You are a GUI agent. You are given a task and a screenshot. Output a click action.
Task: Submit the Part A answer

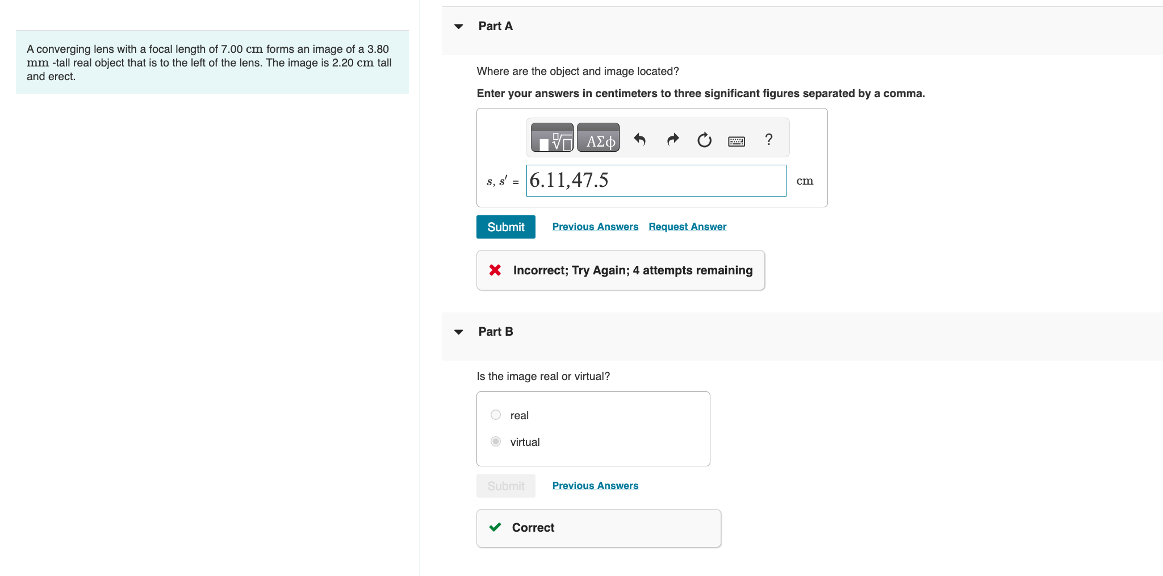tap(505, 227)
